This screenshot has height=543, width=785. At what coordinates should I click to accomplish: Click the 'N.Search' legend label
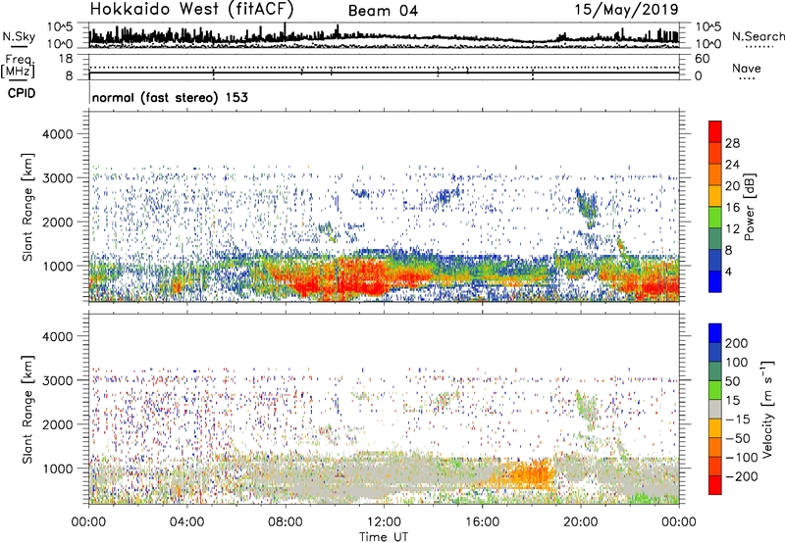pyautogui.click(x=758, y=36)
